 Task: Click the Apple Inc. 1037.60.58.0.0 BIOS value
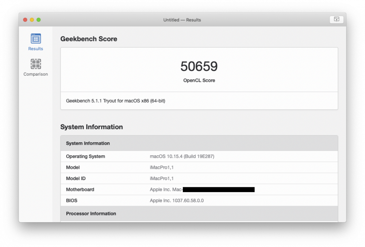click(177, 200)
